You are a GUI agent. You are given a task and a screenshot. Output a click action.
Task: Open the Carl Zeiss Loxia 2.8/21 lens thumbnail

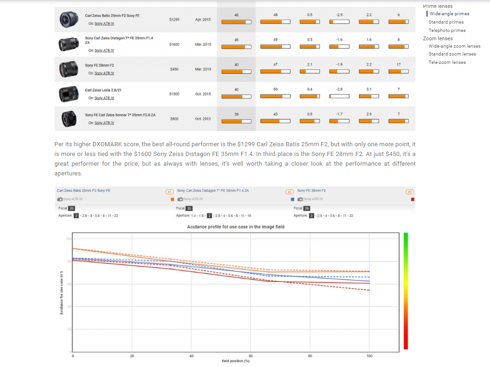pos(69,94)
